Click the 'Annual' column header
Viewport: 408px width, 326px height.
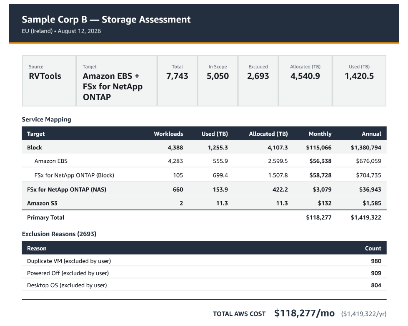[x=371, y=134]
